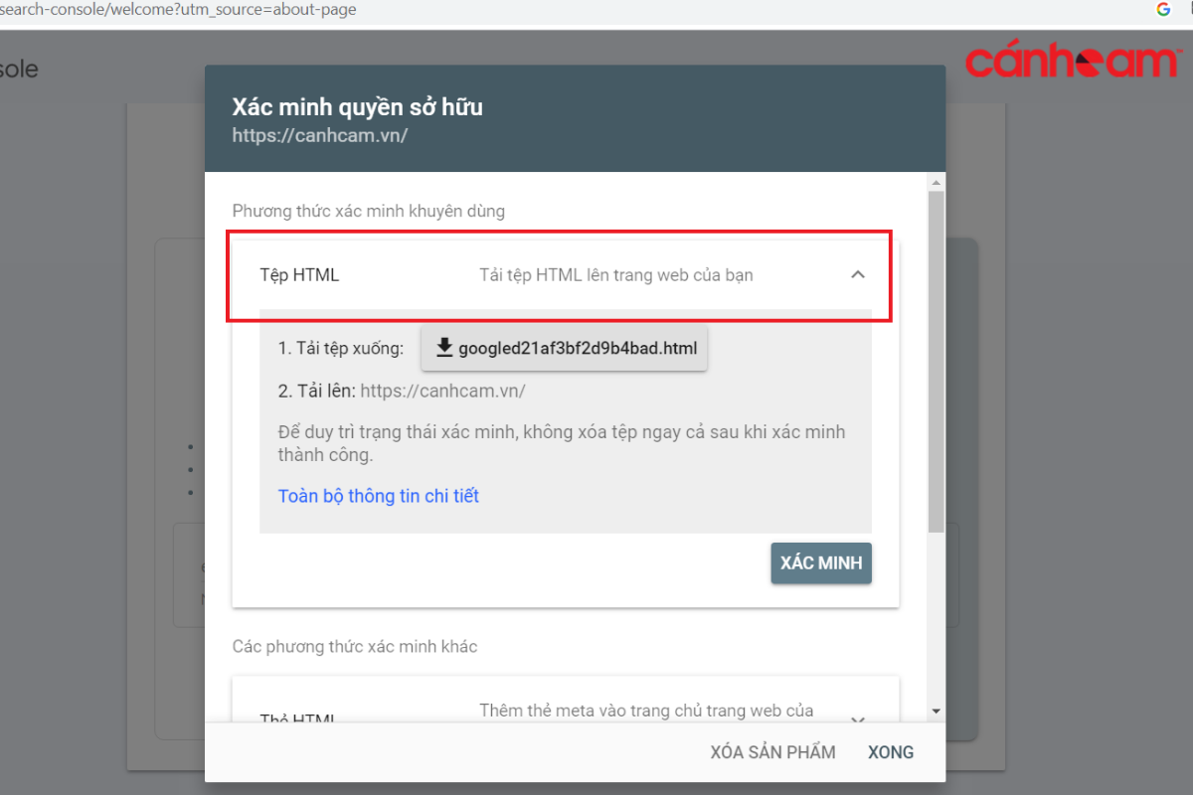Click the dialog scrollbar up arrow
1193x795 pixels.
click(x=936, y=182)
